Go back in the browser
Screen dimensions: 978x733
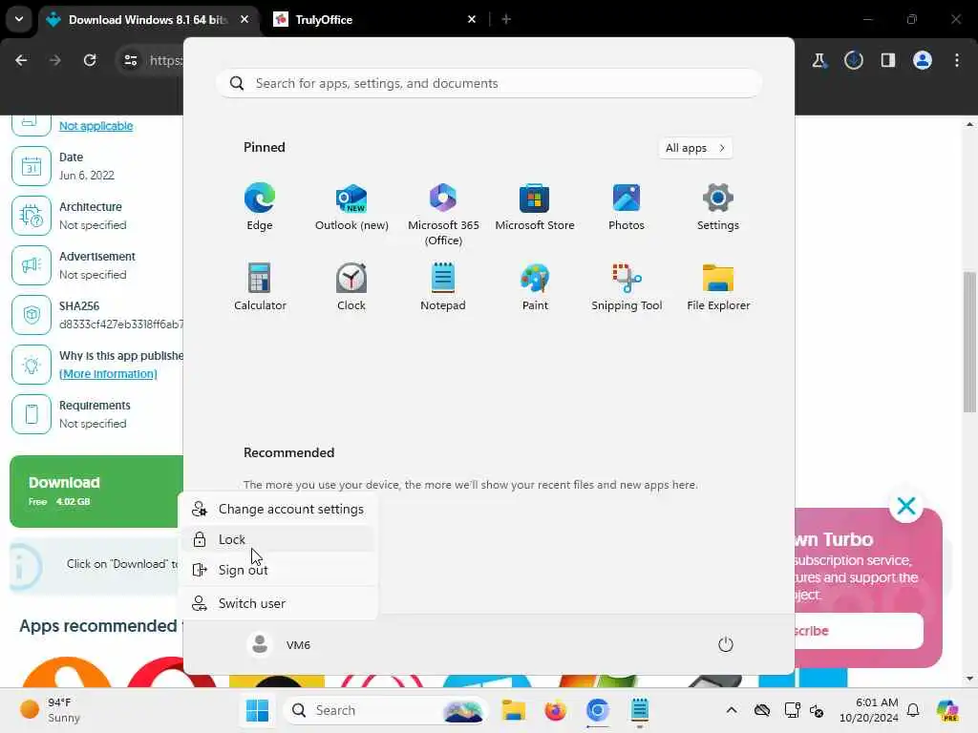21,60
